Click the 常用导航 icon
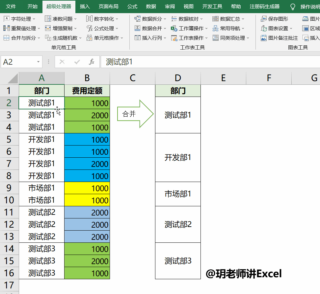This screenshot has width=320, height=294. [215, 28]
